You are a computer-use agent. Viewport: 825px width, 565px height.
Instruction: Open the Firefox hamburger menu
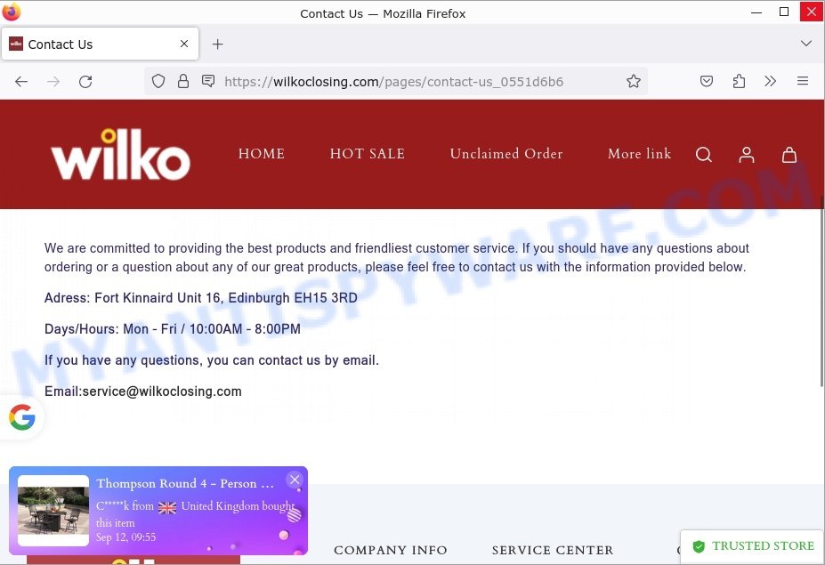tap(803, 81)
